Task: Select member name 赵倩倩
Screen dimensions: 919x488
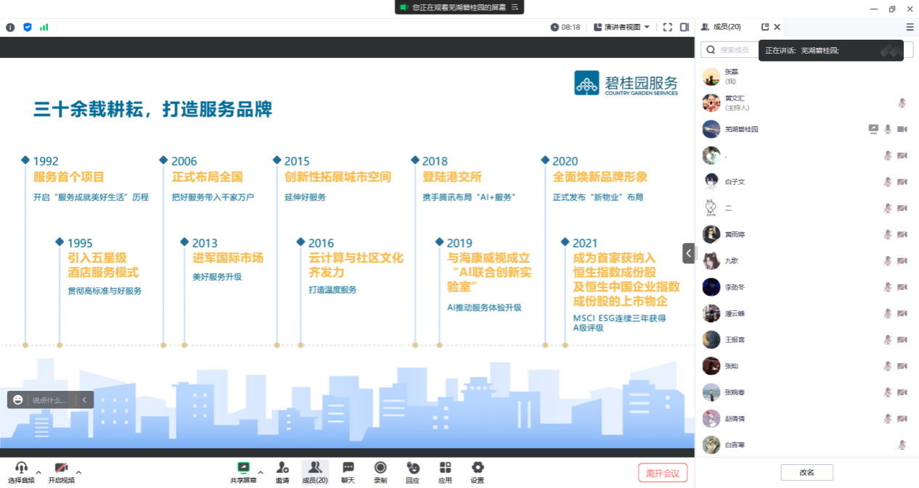Action: click(735, 418)
